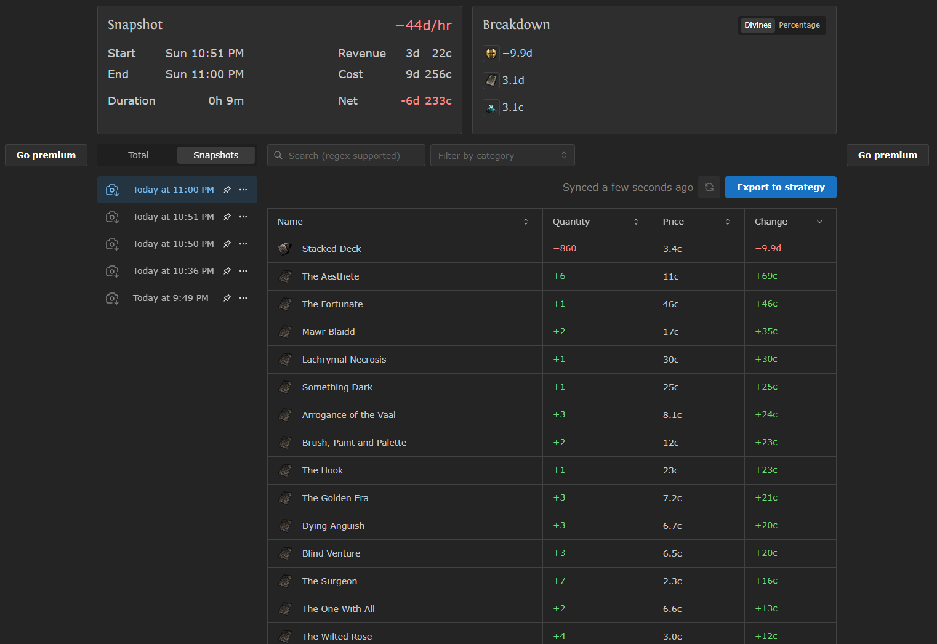Image resolution: width=937 pixels, height=644 pixels.
Task: Click the Lachrymal Necrosis row name
Action: point(344,360)
